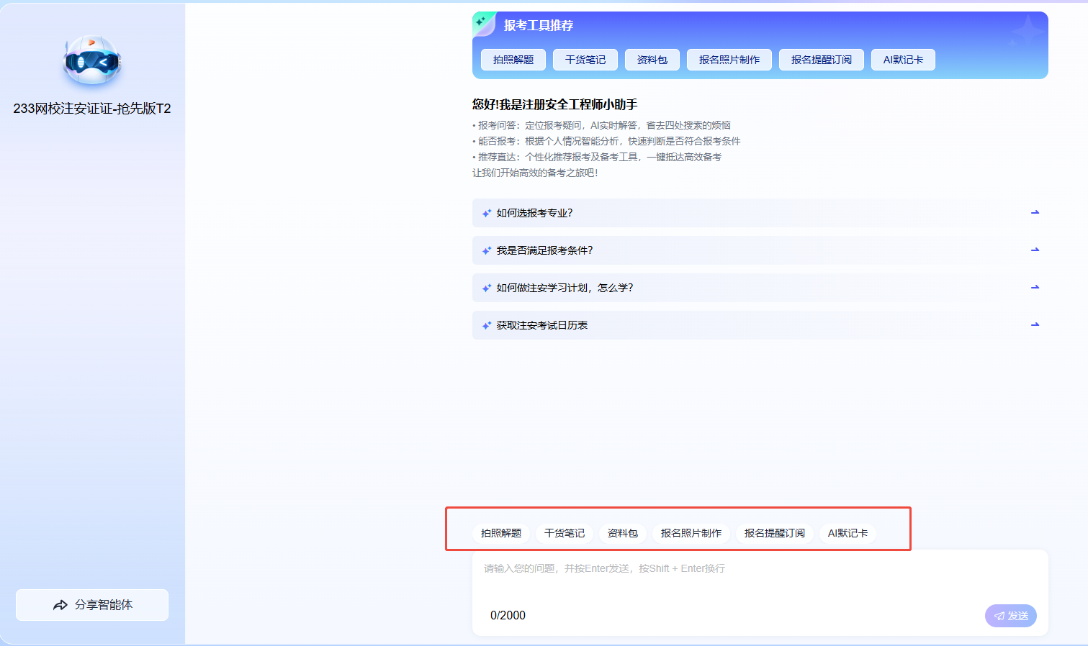This screenshot has height=646, width=1088.
Task: Open 干货笔记 in the top banner
Action: (585, 60)
